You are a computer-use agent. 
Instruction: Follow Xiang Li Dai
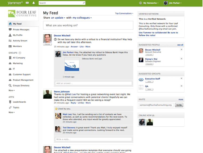click(x=149, y=64)
